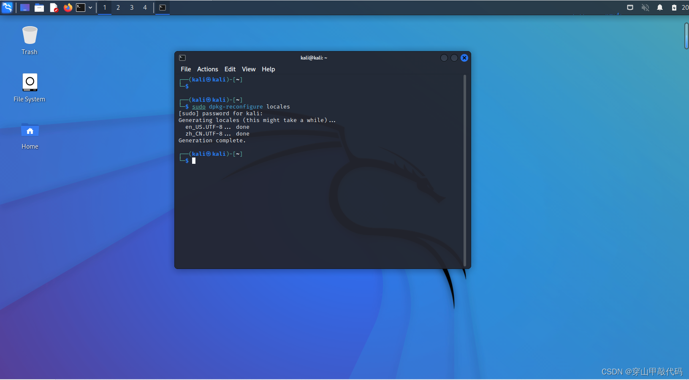Screen dimensions: 689x380
Task: Open the Edit menu in terminal
Action: (x=230, y=69)
